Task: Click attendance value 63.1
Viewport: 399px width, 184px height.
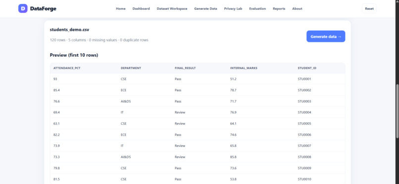Action: (x=56, y=124)
